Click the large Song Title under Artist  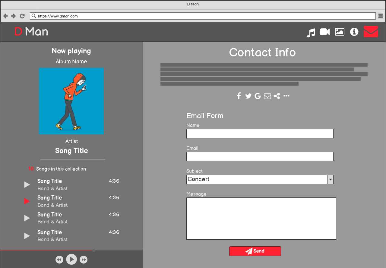pos(71,151)
